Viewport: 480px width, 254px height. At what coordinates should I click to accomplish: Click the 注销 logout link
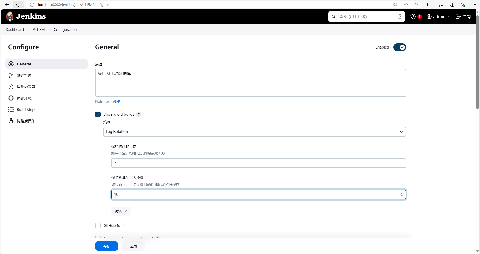coord(463,17)
